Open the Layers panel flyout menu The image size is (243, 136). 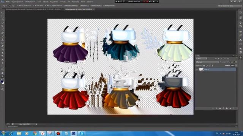236,56
